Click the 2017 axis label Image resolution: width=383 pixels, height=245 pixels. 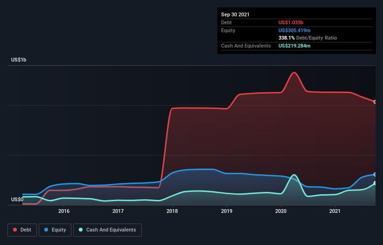click(x=118, y=211)
